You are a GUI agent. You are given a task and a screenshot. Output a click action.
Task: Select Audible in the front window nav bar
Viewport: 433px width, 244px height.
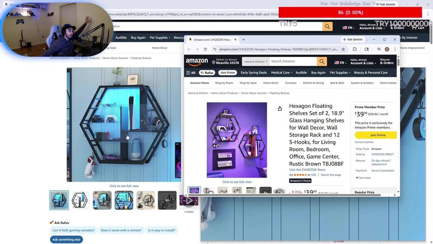(301, 73)
